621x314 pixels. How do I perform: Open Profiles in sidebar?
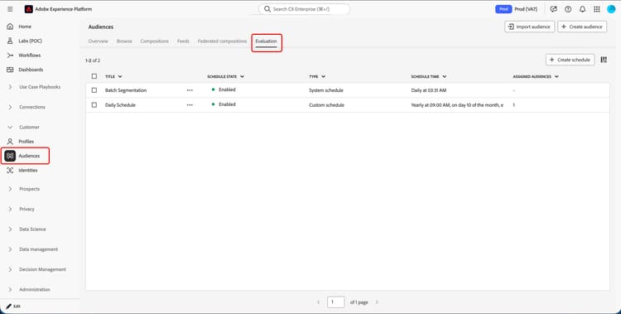pos(26,142)
